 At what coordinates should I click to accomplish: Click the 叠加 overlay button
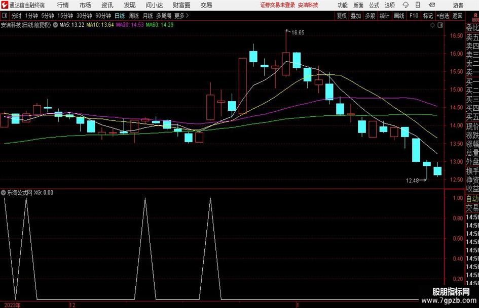coord(356,16)
